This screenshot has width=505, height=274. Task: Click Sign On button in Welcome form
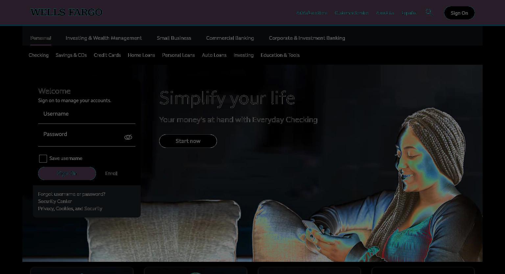(x=67, y=173)
